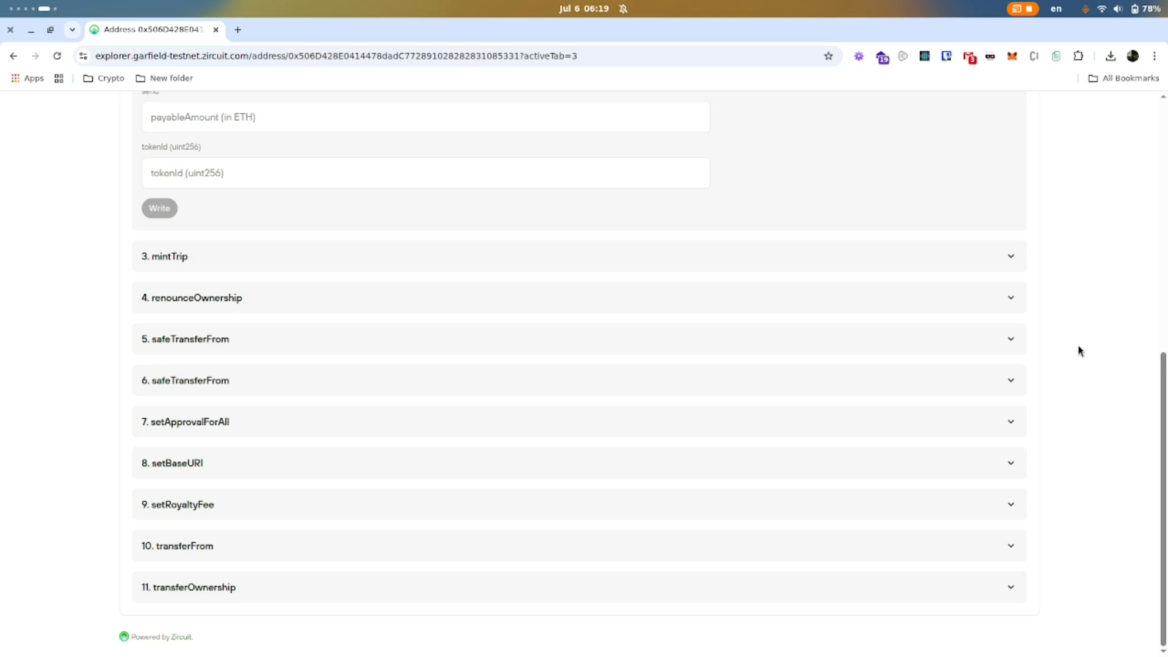The height and width of the screenshot is (657, 1168).
Task: Open the Apps shortcut in bookmarks bar
Action: [27, 78]
